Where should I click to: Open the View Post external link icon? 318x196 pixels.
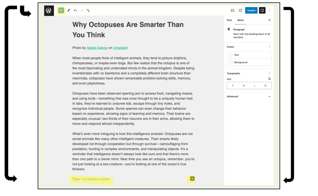coord(240,11)
